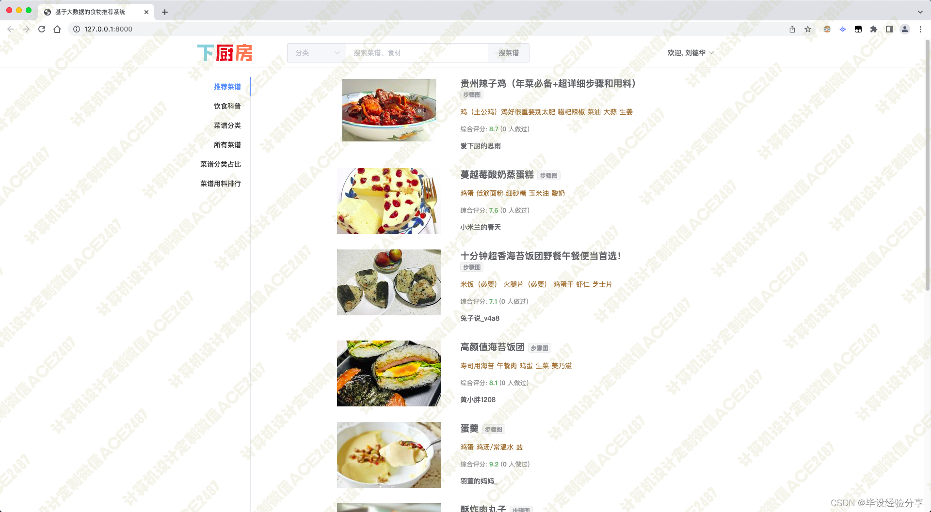Screen dimensions: 931x512
Task: Go to the browser home icon
Action: pyautogui.click(x=57, y=29)
